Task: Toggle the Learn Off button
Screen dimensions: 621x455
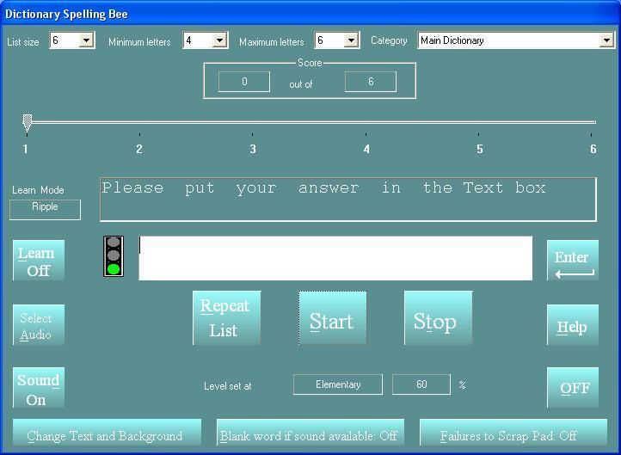Action: coord(39,261)
